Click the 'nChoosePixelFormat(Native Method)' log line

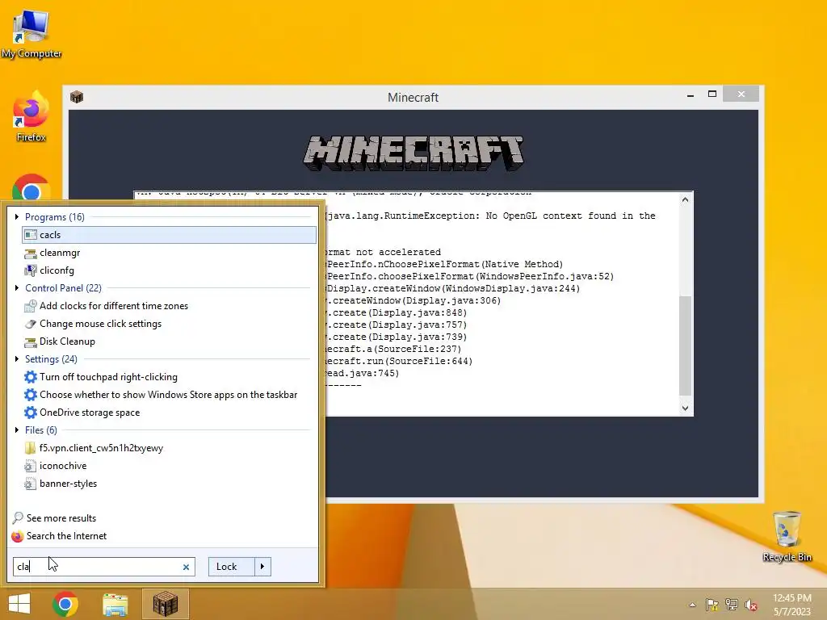pos(444,264)
